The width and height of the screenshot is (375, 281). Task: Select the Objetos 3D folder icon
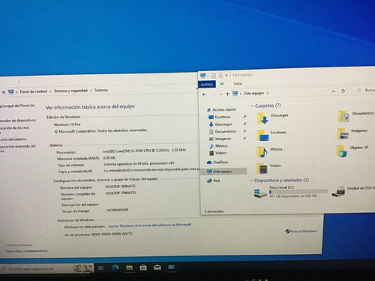click(x=342, y=151)
